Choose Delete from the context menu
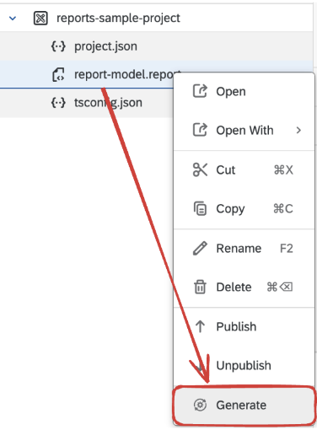The height and width of the screenshot is (430, 317). (244, 287)
